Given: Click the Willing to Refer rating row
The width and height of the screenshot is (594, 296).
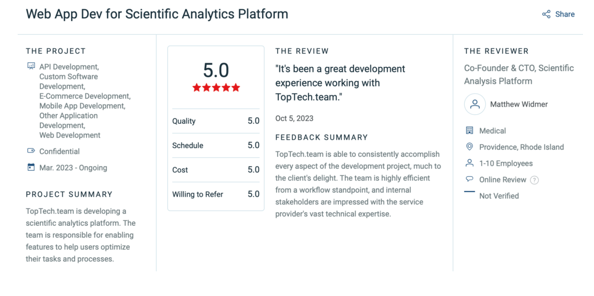Looking at the screenshot, I should [x=216, y=194].
